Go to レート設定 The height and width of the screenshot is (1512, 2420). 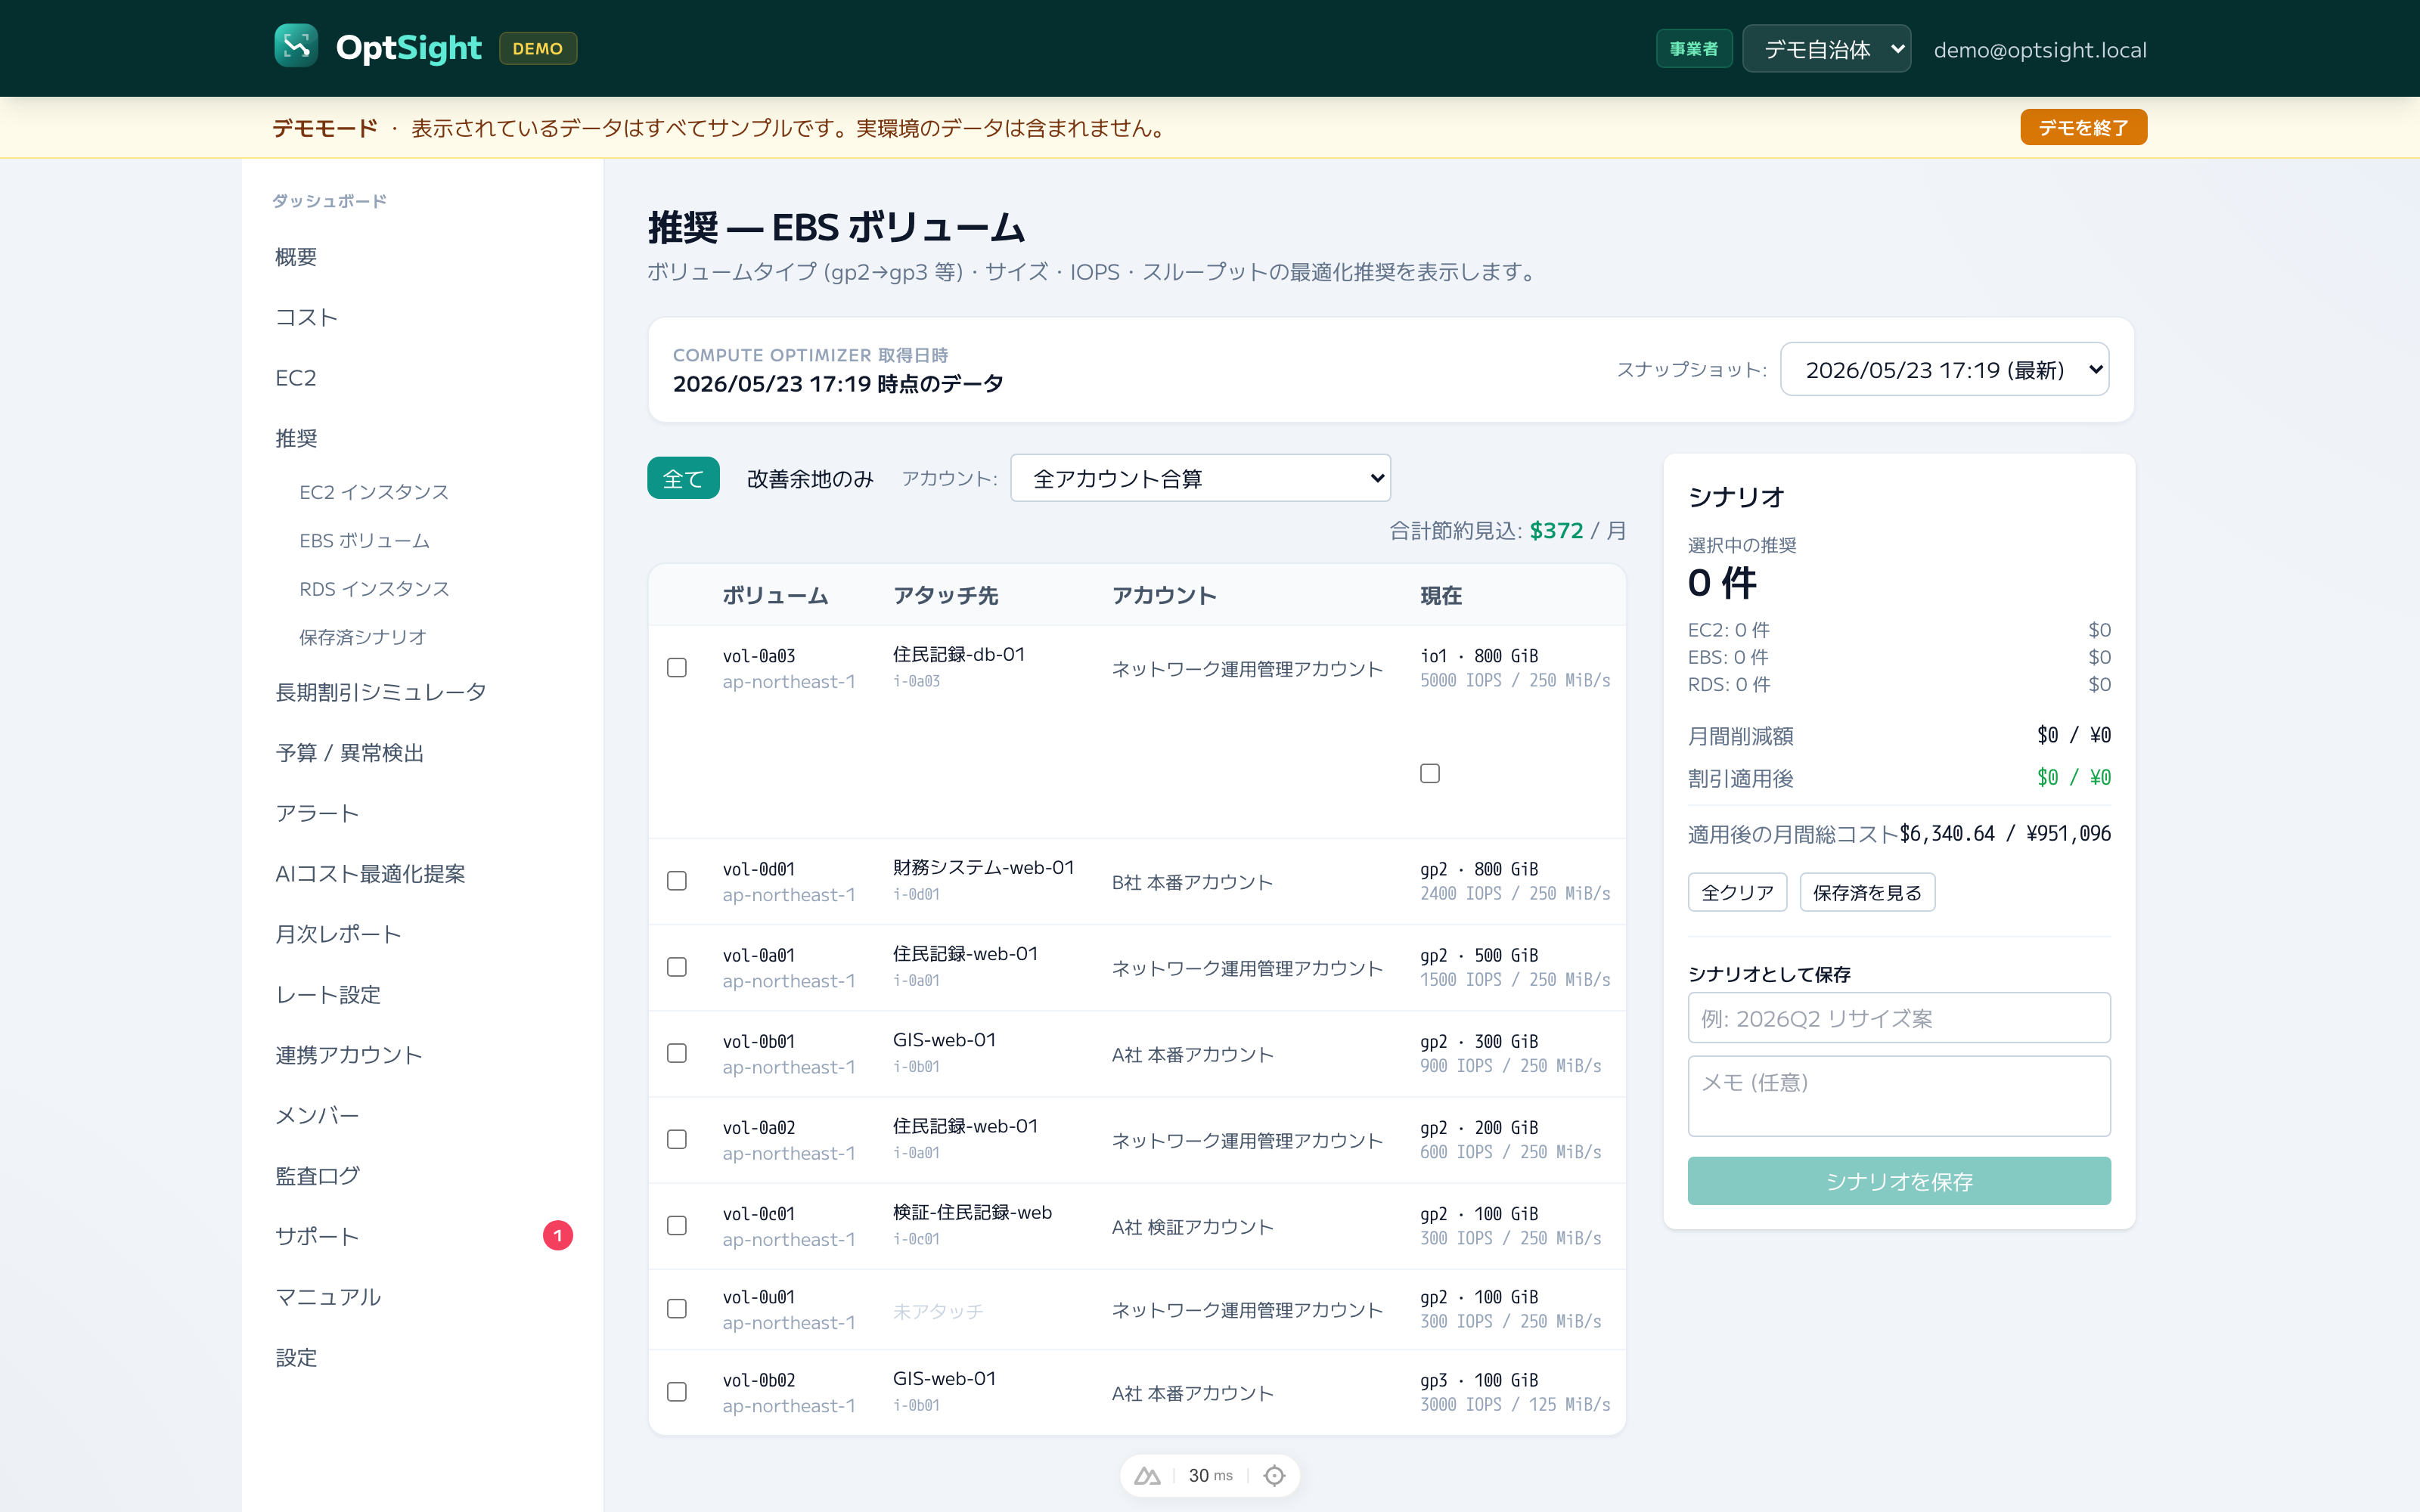(328, 995)
